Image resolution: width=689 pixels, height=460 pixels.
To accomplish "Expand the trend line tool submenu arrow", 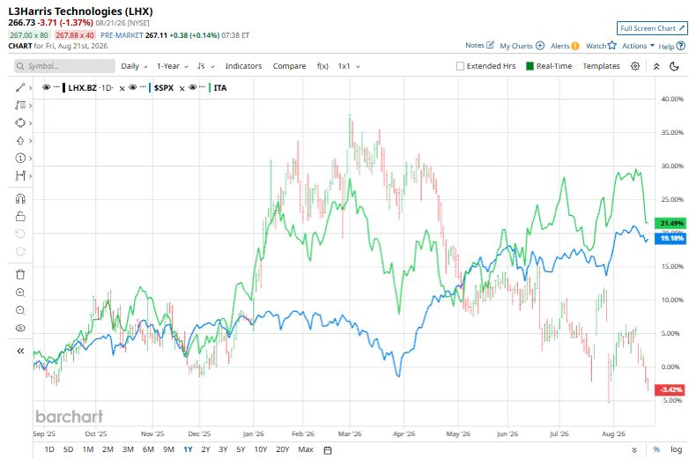I will (x=30, y=88).
